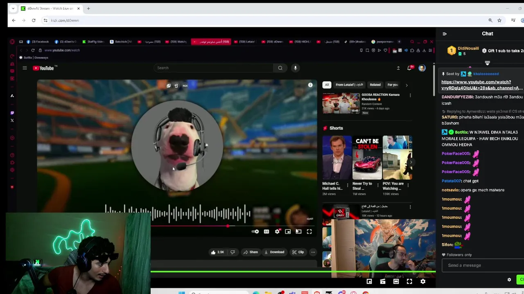
Task: Open Windows Start button on taskbar
Action: (181, 292)
